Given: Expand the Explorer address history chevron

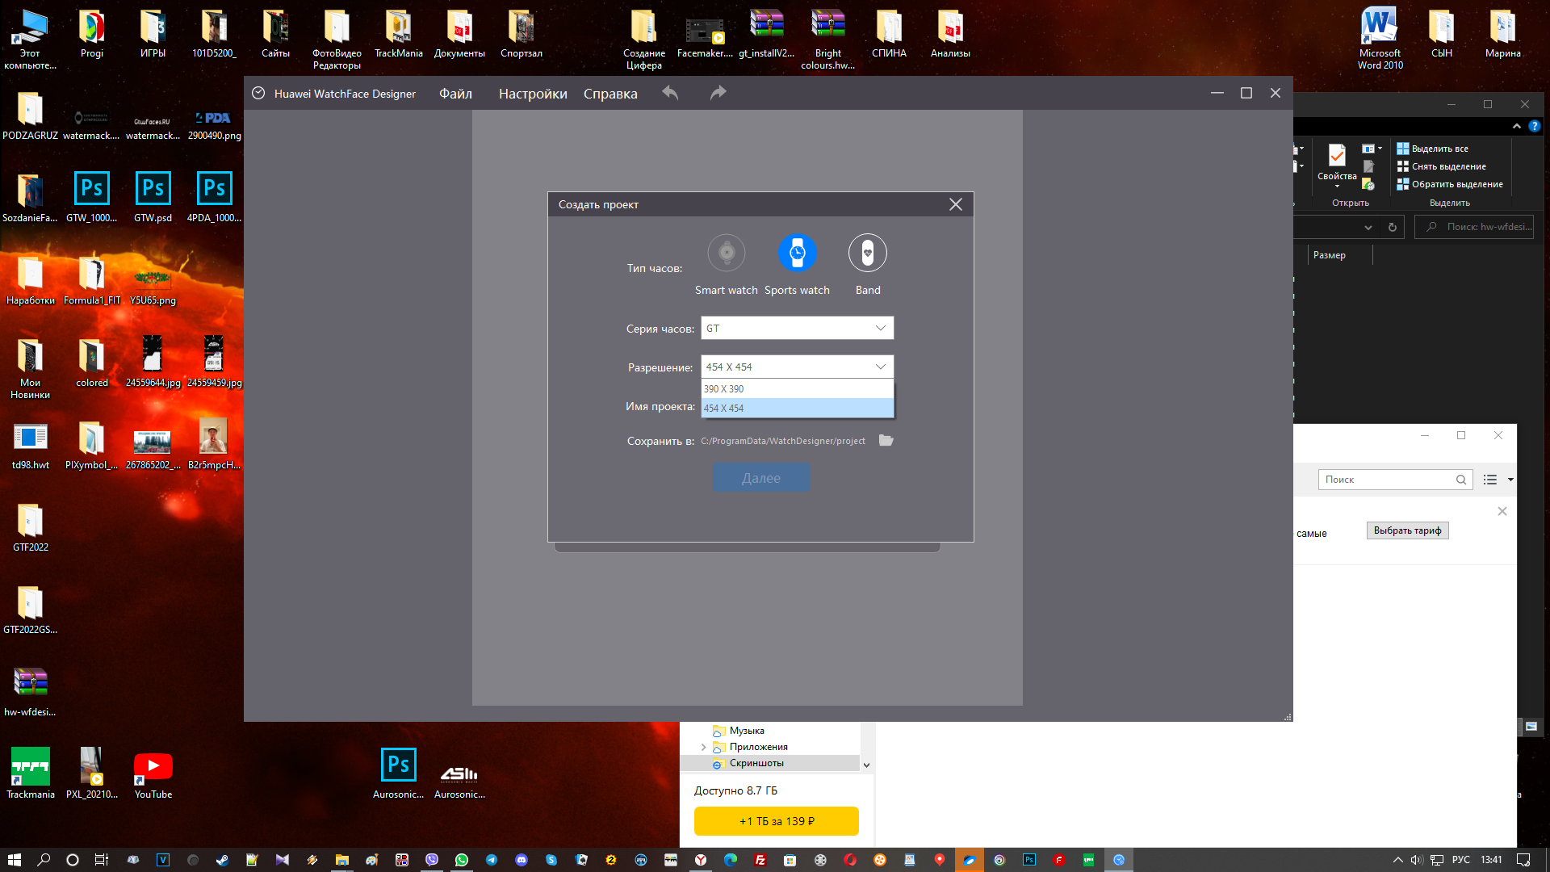Looking at the screenshot, I should 1368,227.
